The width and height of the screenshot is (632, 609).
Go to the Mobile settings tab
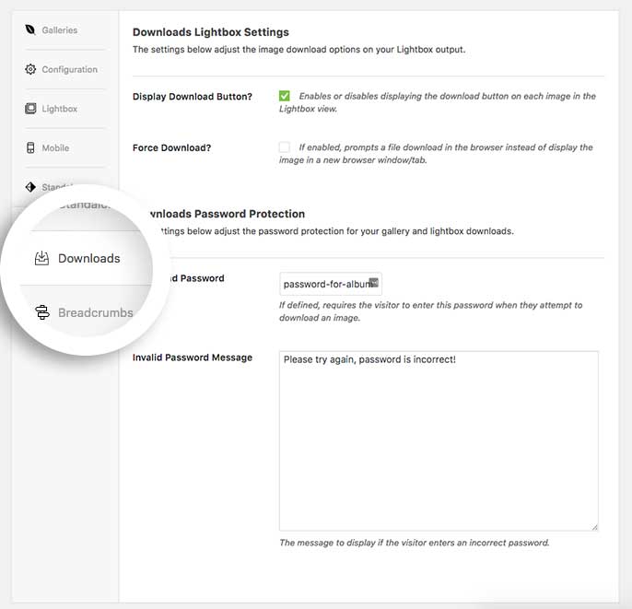[x=55, y=148]
